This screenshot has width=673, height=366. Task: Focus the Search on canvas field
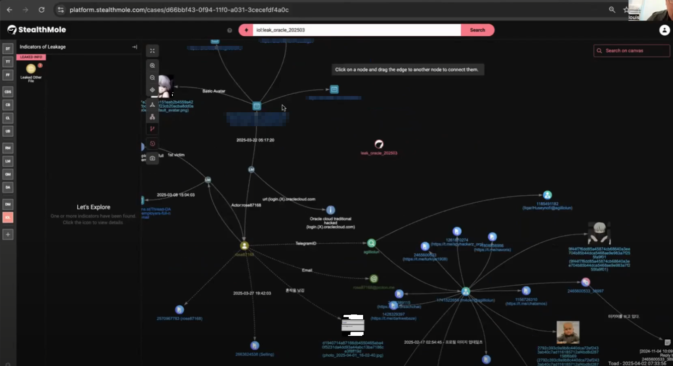pos(632,51)
